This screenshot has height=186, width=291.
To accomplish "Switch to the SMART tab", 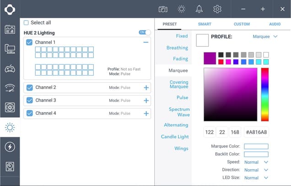I will (205, 24).
